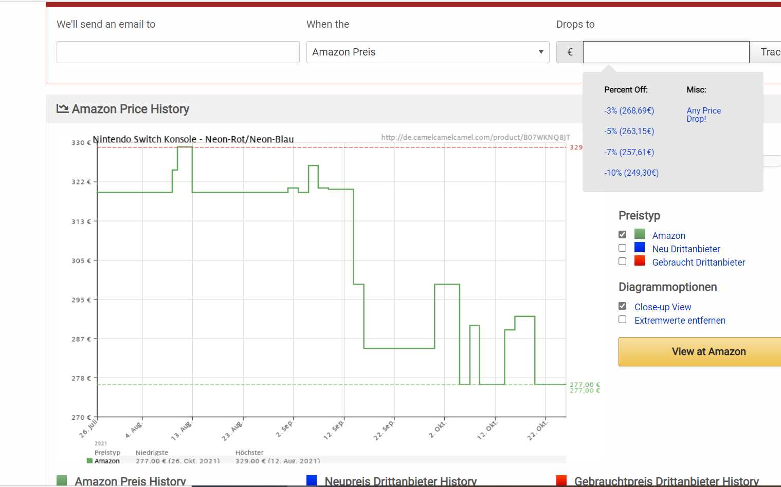The width and height of the screenshot is (781, 487).
Task: Enable the Gebraucht Drittanbieter checkbox
Action: pyautogui.click(x=623, y=261)
